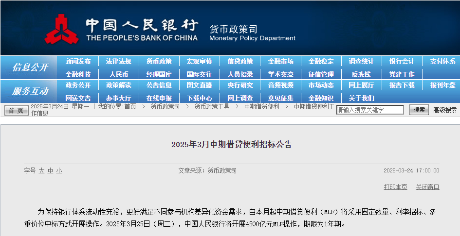
Task: Select 调查统计 in the navigation bar
Action: point(361,62)
